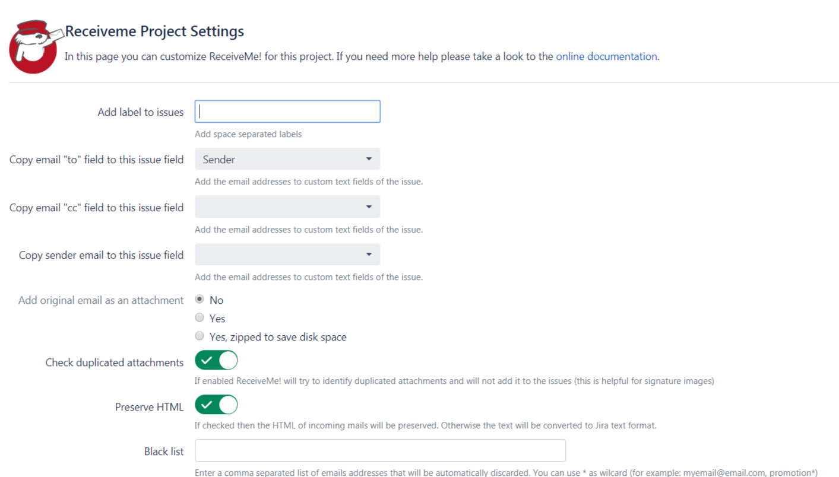Click the Add original email as attachment label
This screenshot has height=477, width=839.
pos(101,300)
